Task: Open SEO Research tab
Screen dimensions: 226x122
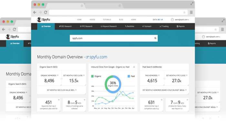Action: (65, 26)
